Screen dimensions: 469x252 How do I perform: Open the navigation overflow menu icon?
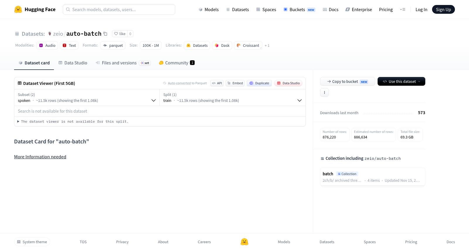click(x=402, y=9)
